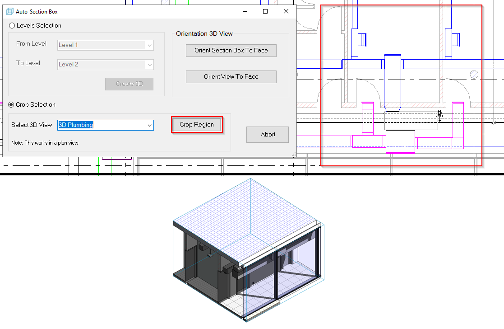Click Orient Section Box To Face
This screenshot has height=329, width=504.
click(x=231, y=51)
